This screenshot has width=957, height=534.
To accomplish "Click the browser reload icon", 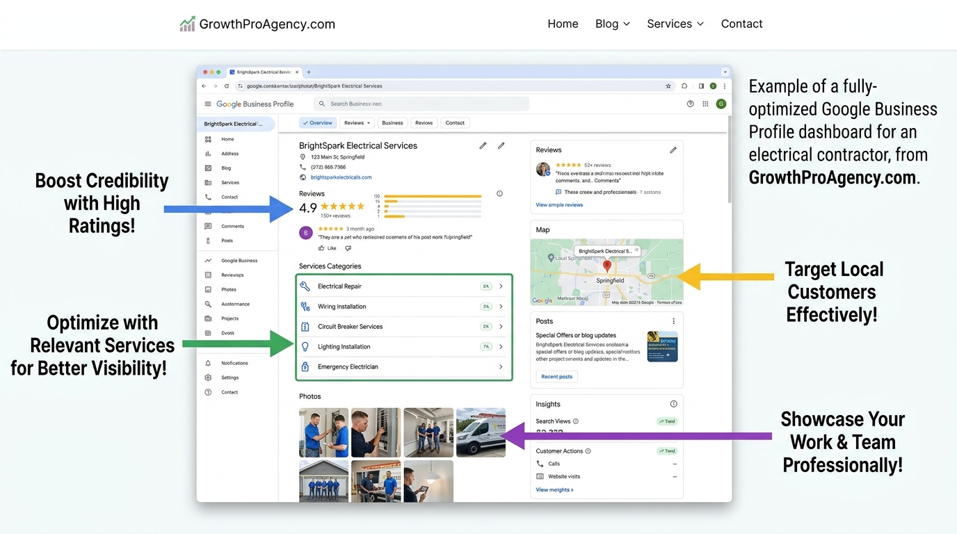I will [227, 86].
